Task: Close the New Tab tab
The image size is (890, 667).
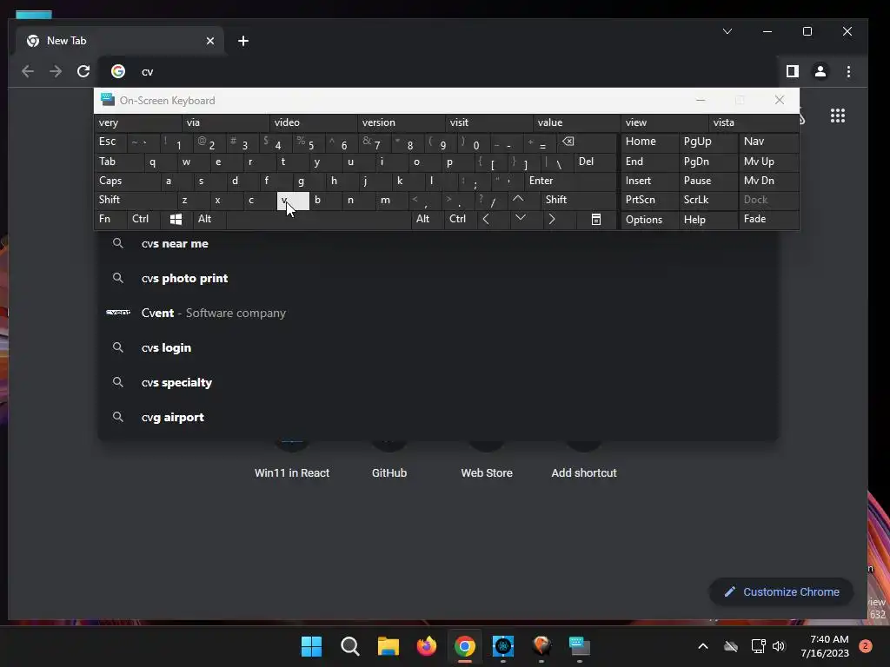Action: click(210, 41)
